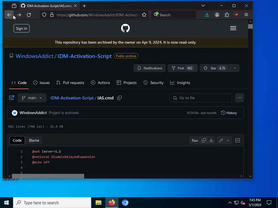Reload the current page
Screen dimensions: 278x208
pyautogui.click(x=29, y=15)
